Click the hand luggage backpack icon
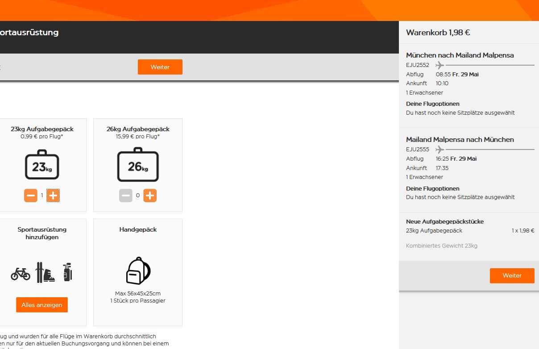 [x=138, y=270]
